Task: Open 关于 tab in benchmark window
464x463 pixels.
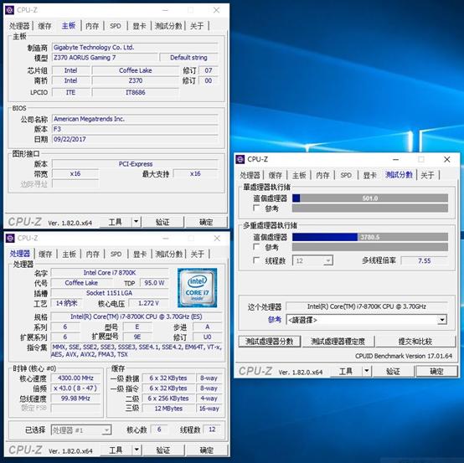Action: click(x=427, y=175)
